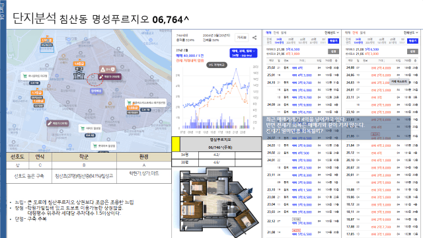Viewport: 423px width, 238px height.
Task: Switch to 전세 tab in the middle panel
Action: click(x=276, y=32)
